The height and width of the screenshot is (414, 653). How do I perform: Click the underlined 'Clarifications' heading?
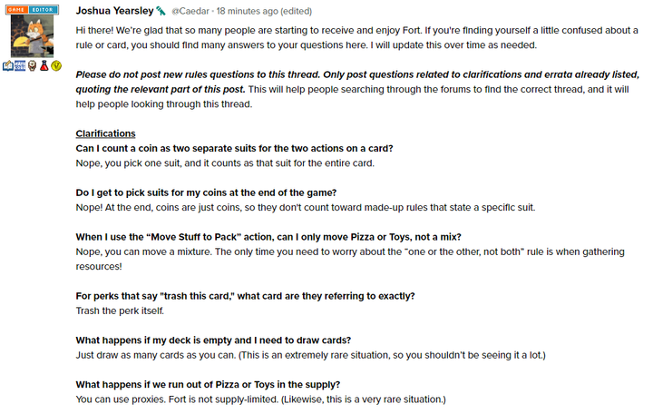(x=105, y=133)
